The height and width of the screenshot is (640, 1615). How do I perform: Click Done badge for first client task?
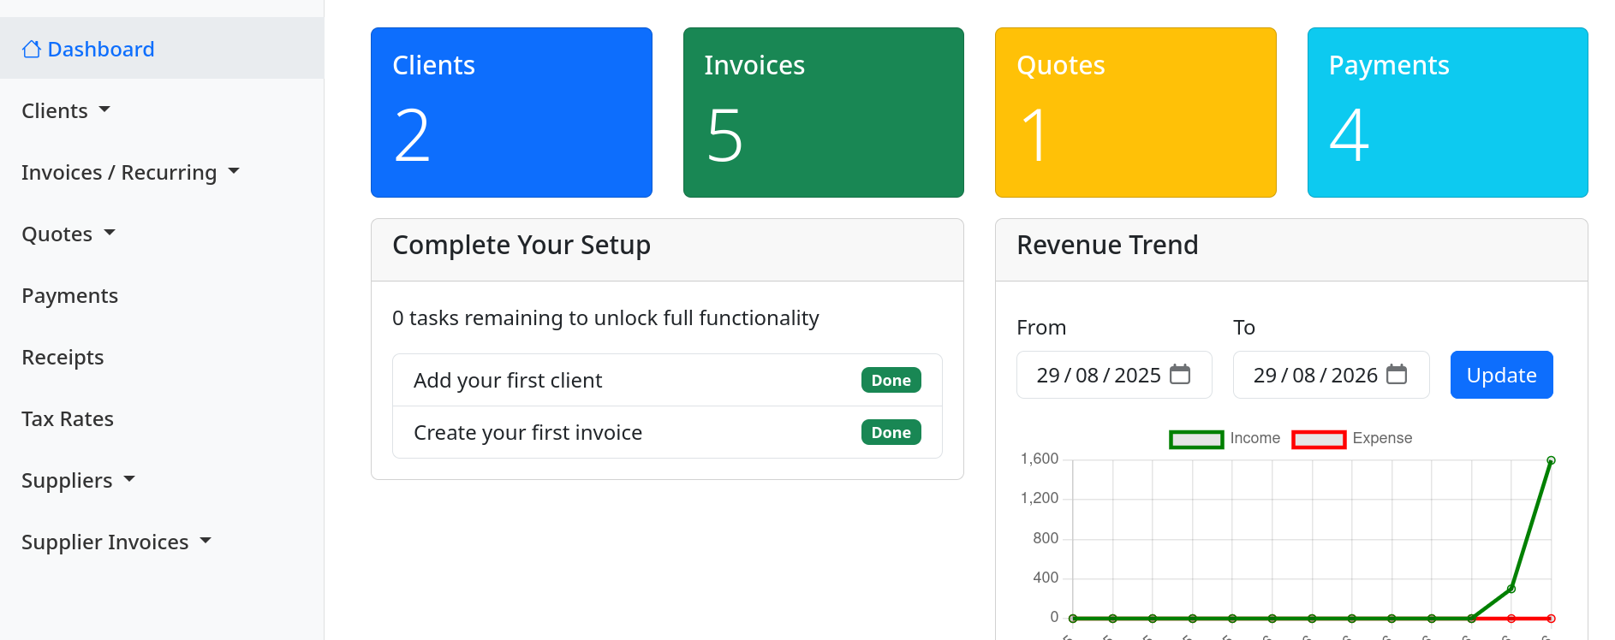(891, 380)
